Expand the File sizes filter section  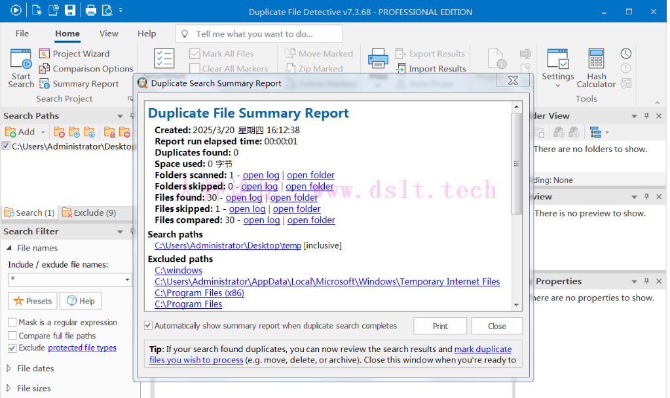pos(9,388)
